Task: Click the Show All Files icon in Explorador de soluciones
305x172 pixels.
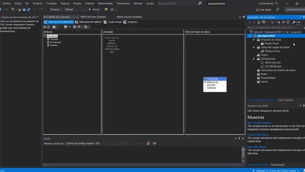Action: 288,22
